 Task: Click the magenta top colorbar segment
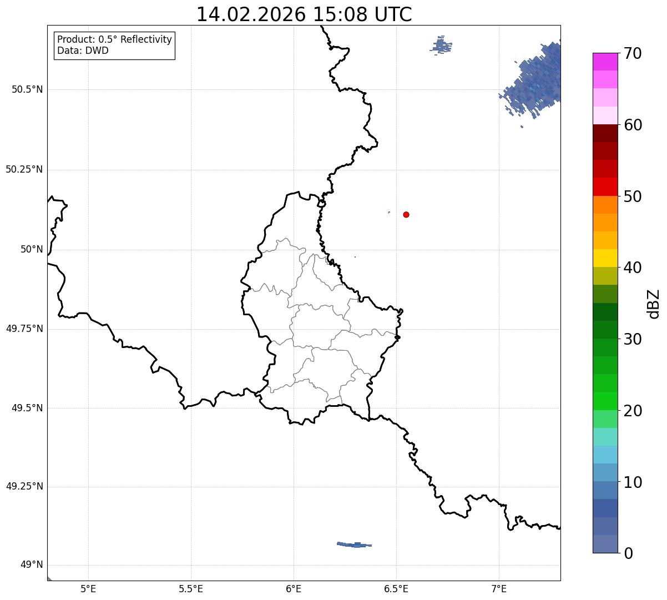605,62
